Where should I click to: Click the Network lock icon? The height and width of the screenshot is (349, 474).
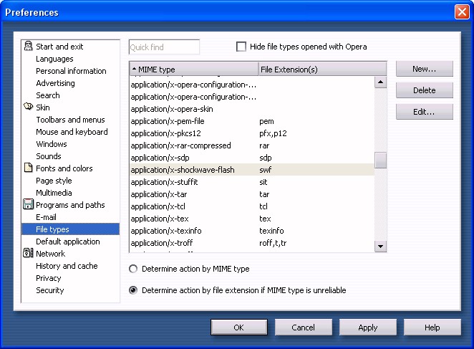coord(28,253)
